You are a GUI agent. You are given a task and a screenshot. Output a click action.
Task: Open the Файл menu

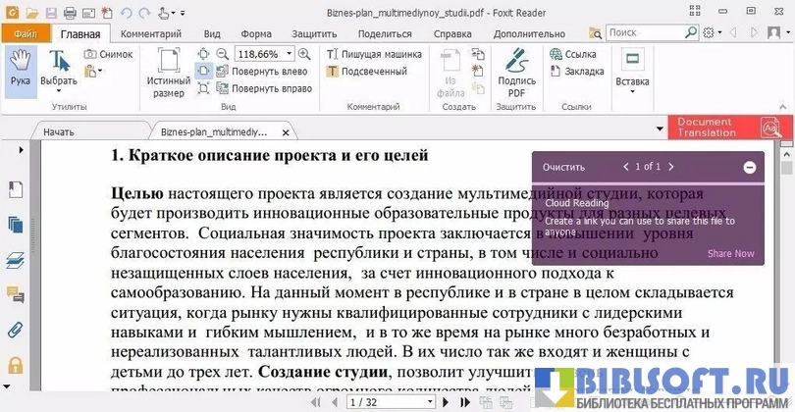point(24,33)
